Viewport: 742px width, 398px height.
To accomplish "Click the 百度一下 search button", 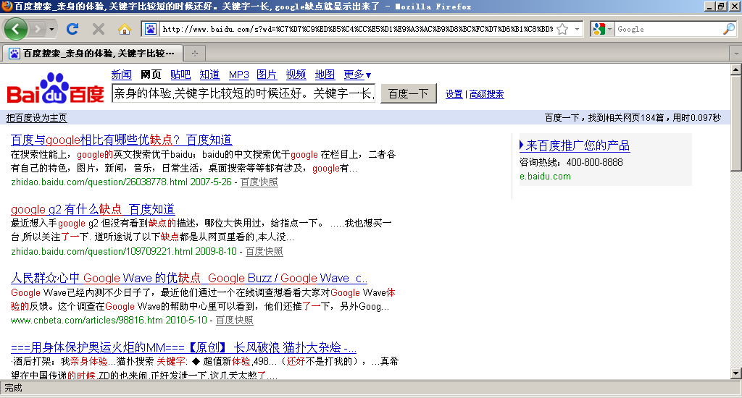I will (x=409, y=93).
